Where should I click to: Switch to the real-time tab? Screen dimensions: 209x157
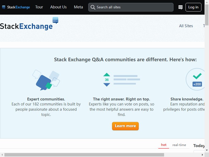pos(179,145)
